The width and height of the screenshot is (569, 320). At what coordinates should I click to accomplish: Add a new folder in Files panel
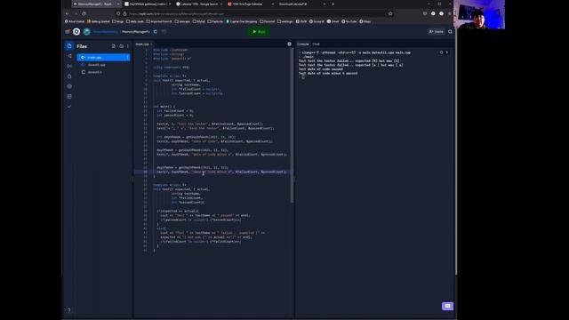click(x=121, y=46)
